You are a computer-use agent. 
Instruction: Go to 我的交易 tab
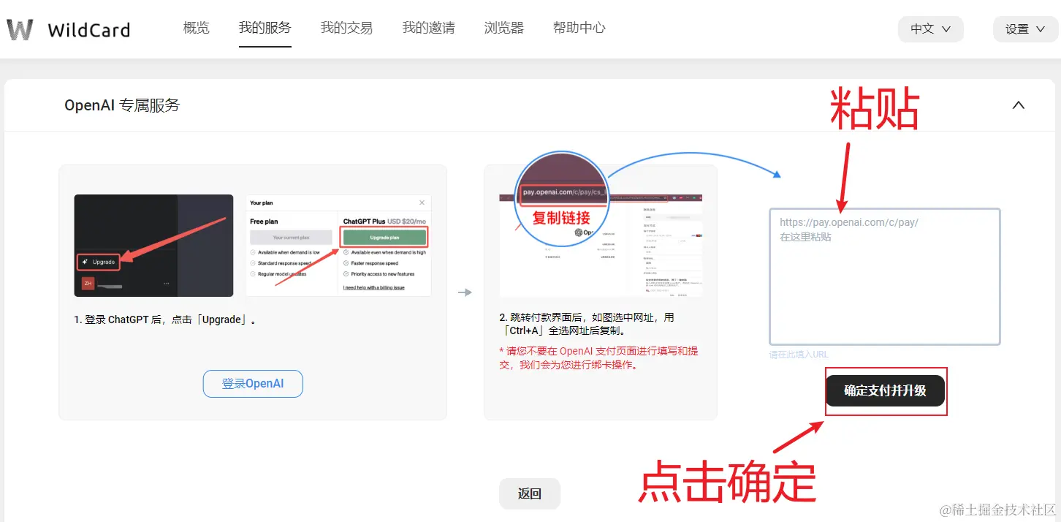pyautogui.click(x=346, y=28)
